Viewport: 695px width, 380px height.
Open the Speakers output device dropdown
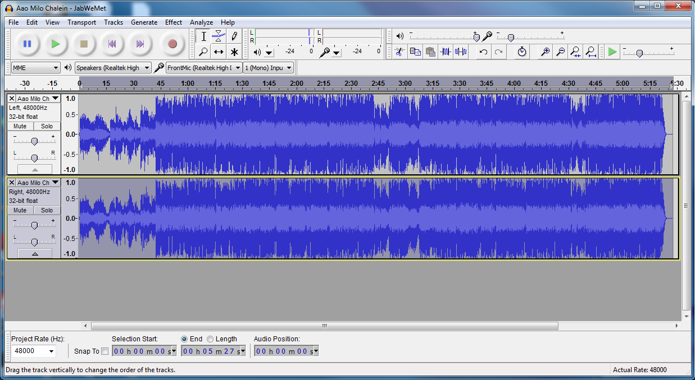tap(113, 68)
